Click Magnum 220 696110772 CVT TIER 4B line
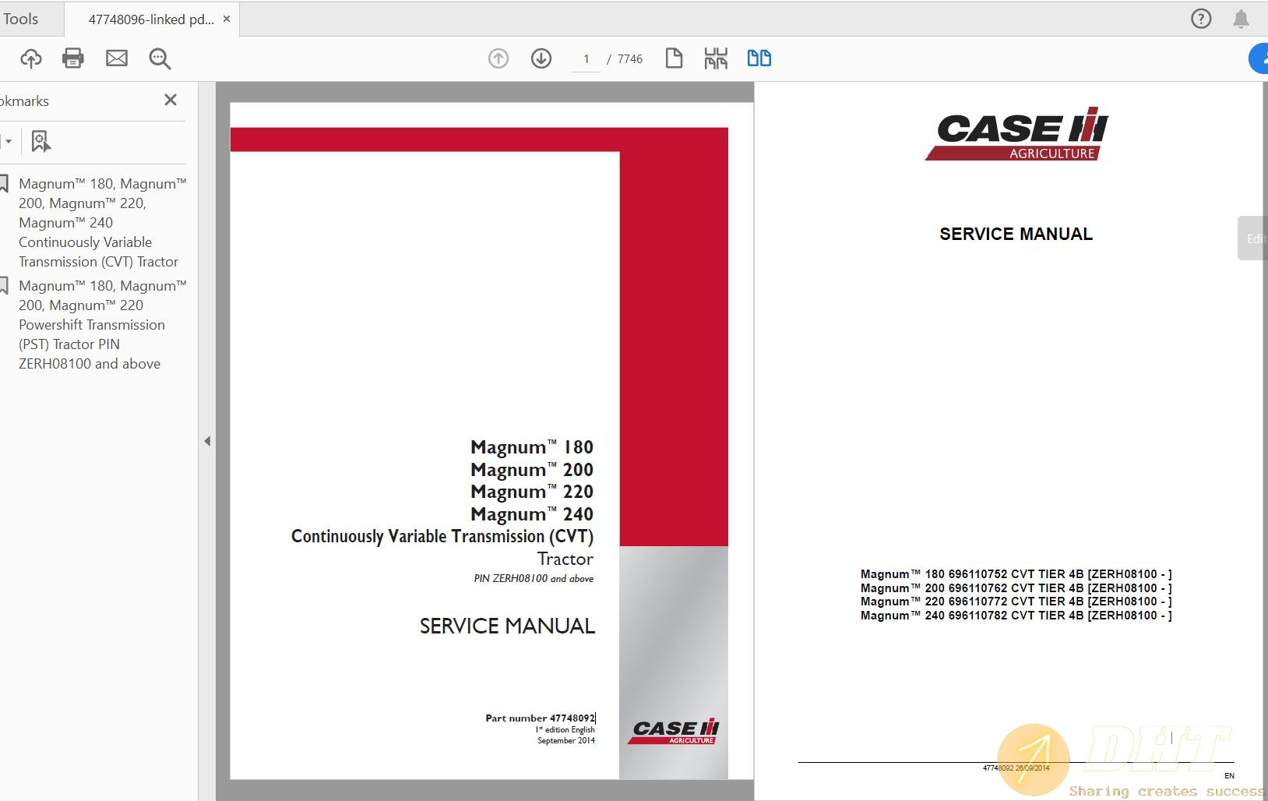Viewport: 1268px width, 801px height. coord(1016,602)
